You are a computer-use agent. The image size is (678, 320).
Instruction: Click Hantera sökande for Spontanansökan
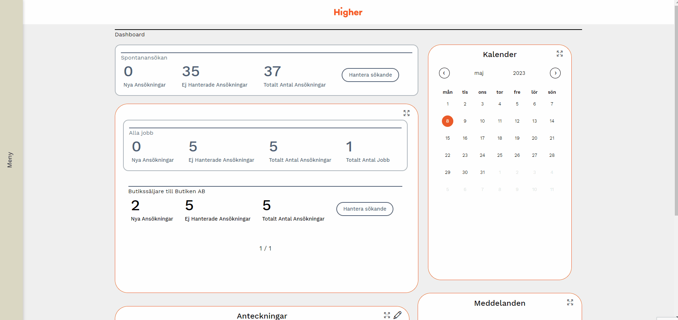[x=370, y=75]
